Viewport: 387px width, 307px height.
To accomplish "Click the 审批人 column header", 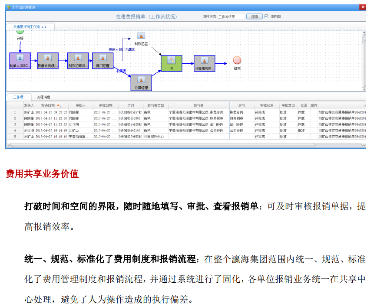I will pyautogui.click(x=80, y=105).
